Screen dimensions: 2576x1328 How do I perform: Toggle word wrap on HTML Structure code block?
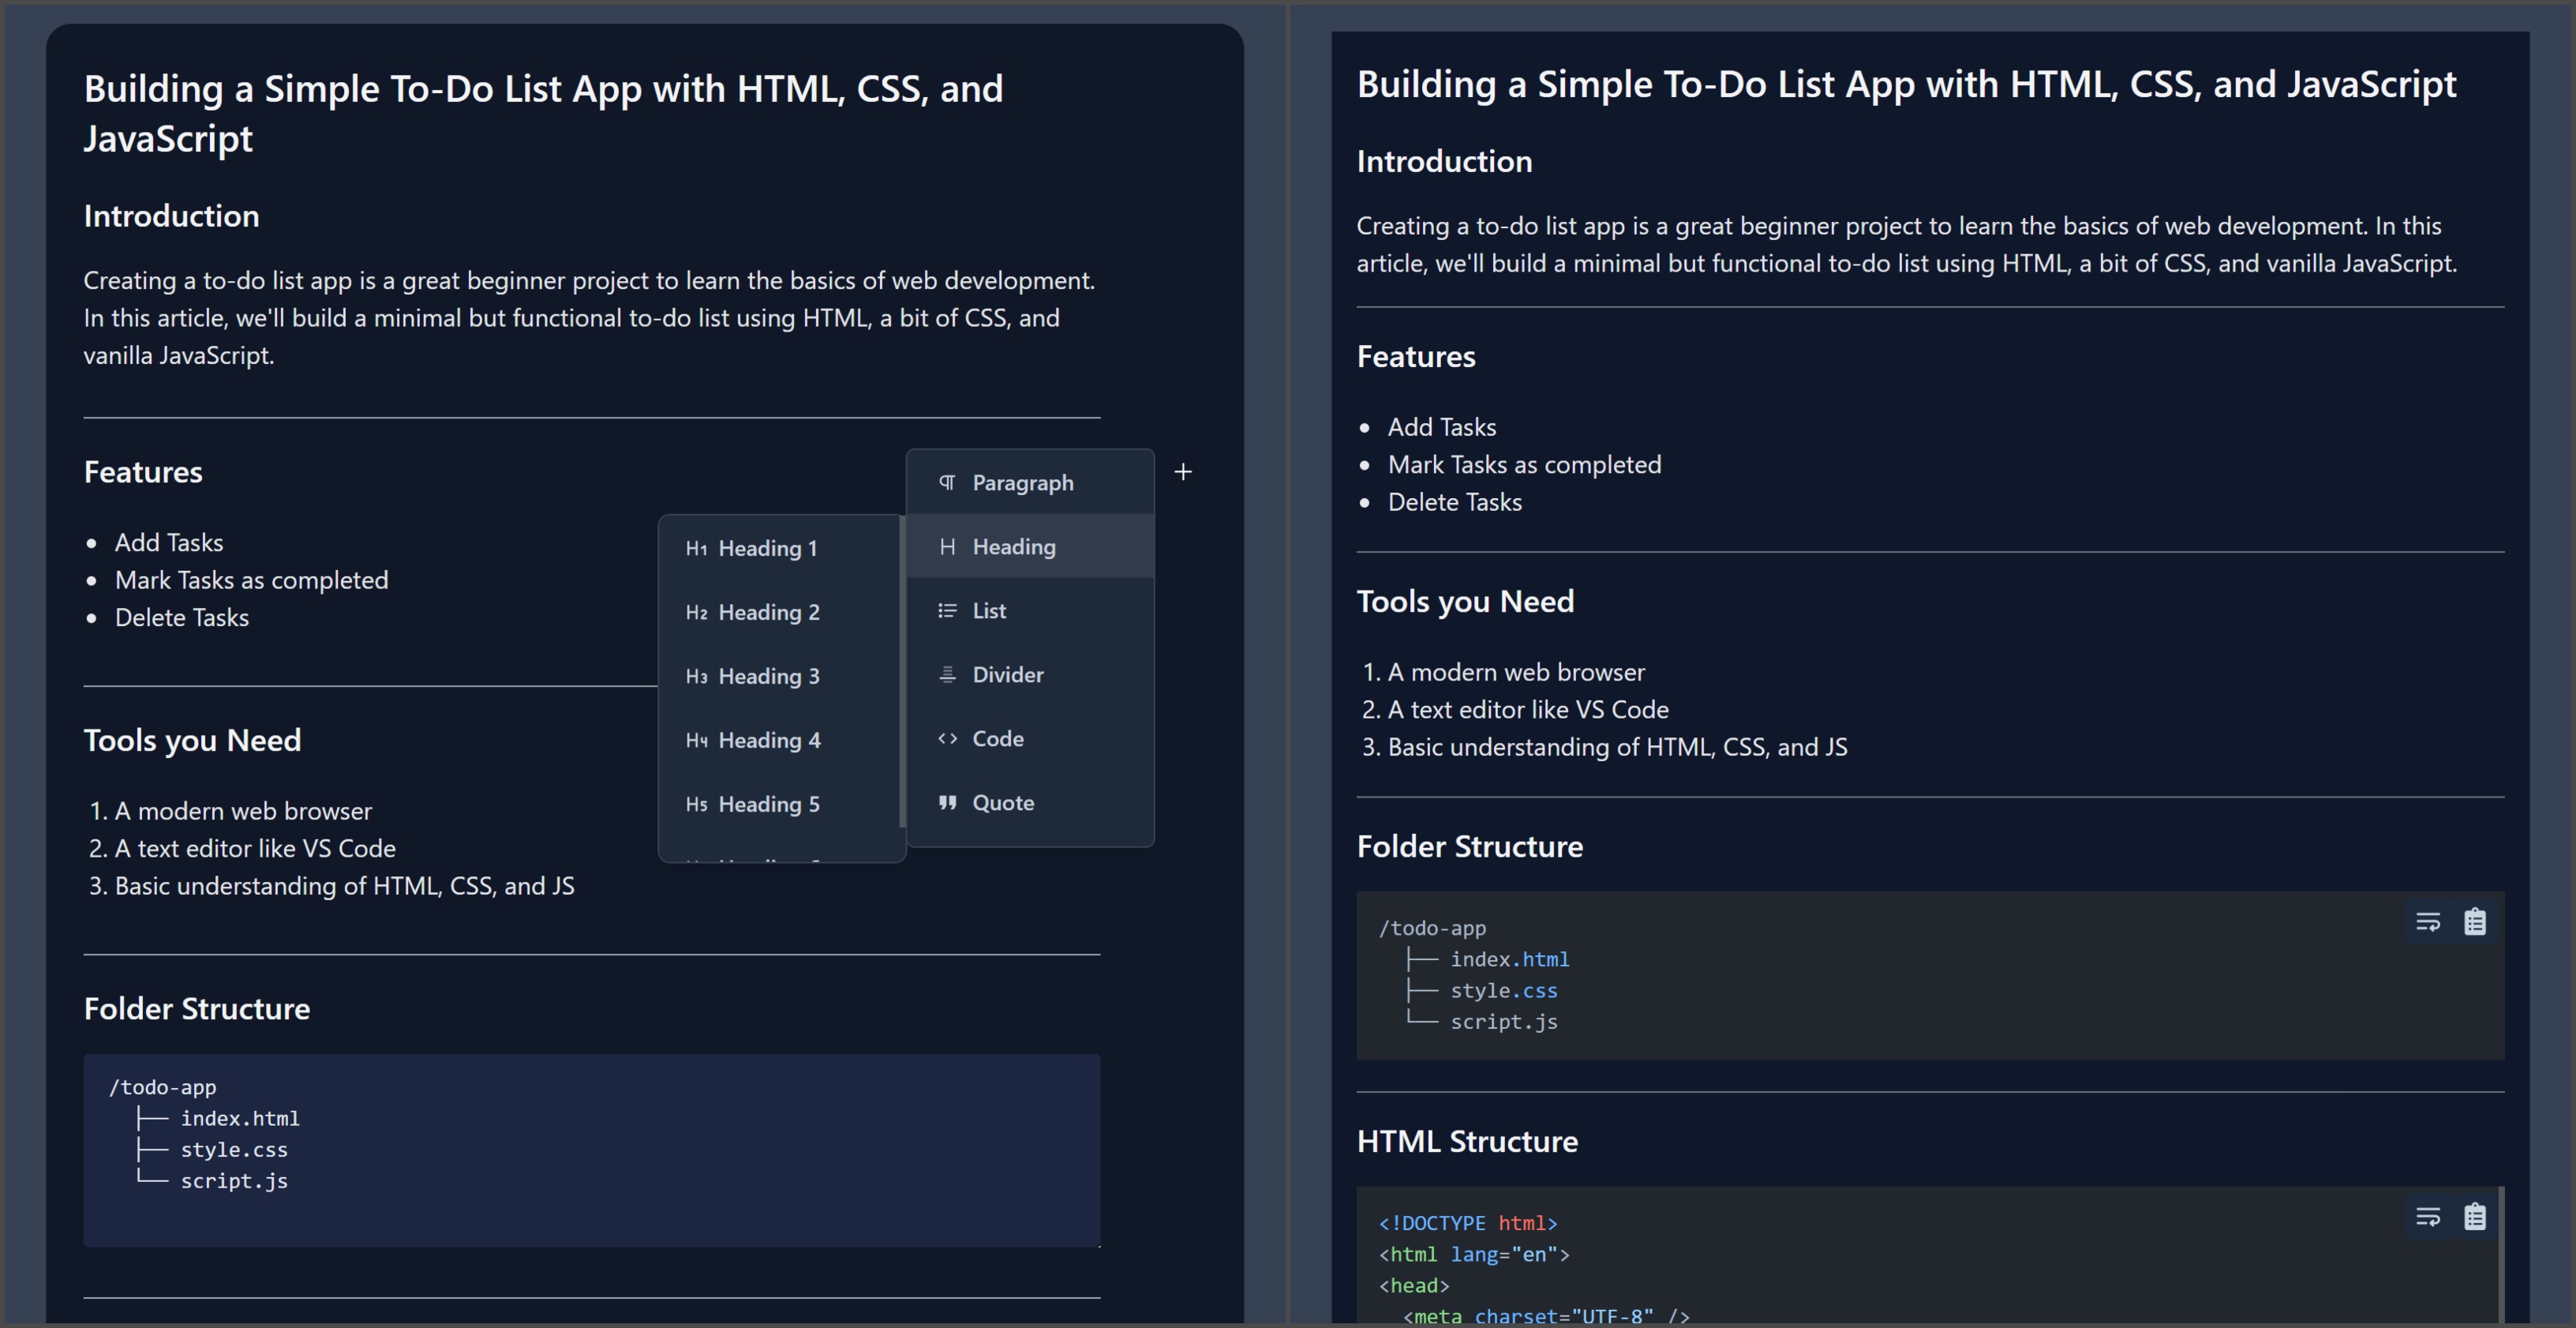click(x=2428, y=1217)
